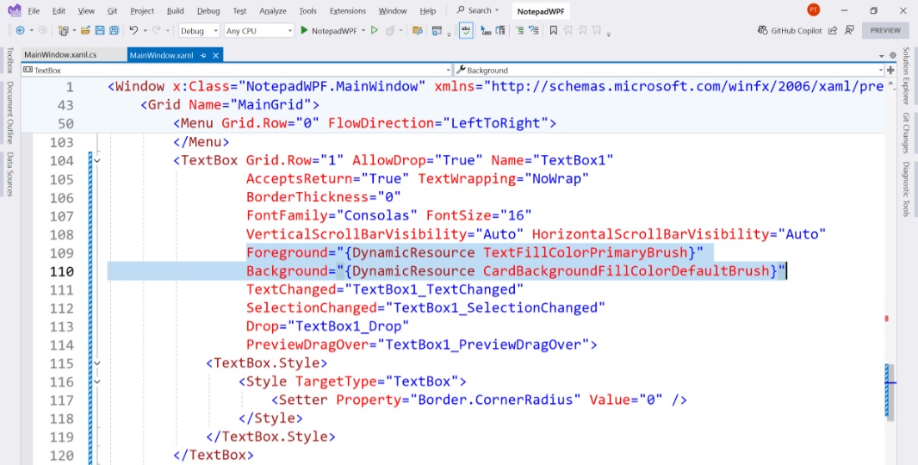Click the PREVIEW button

point(885,30)
